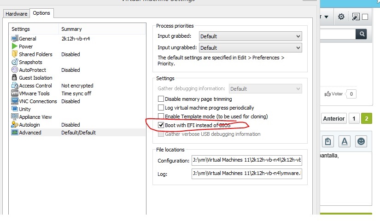Toggle Boot with EFI instead of BIOS

pyautogui.click(x=161, y=125)
